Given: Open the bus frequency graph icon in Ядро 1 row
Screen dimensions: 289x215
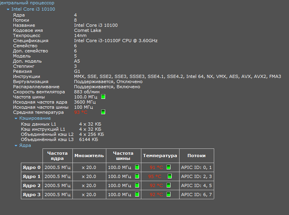Looking at the screenshot, I should tap(137, 176).
